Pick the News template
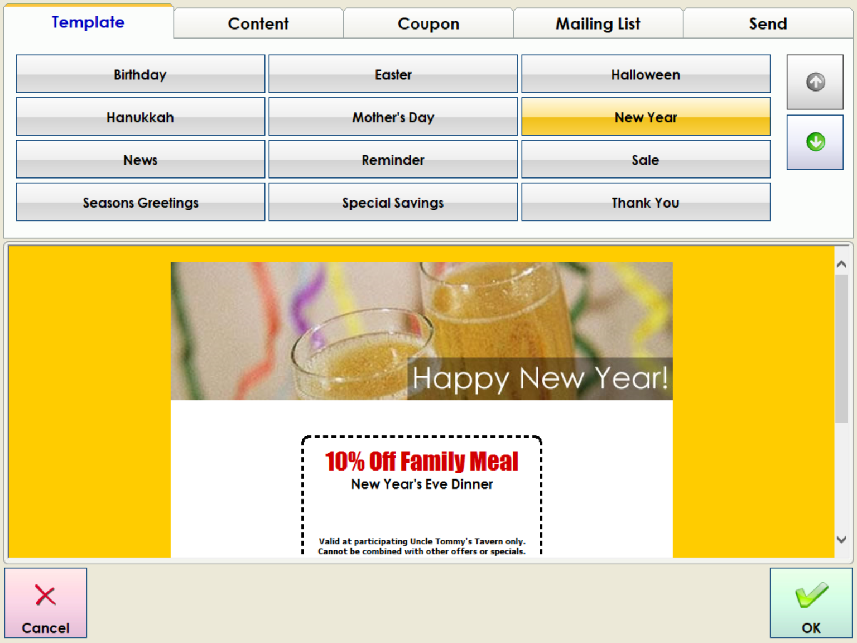The height and width of the screenshot is (643, 857). click(x=140, y=159)
